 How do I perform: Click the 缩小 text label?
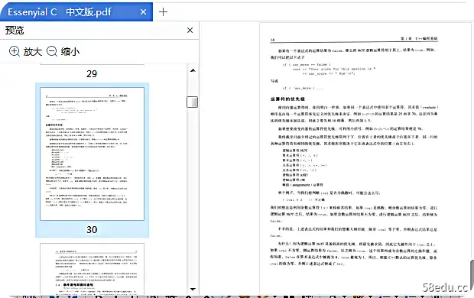[70, 52]
